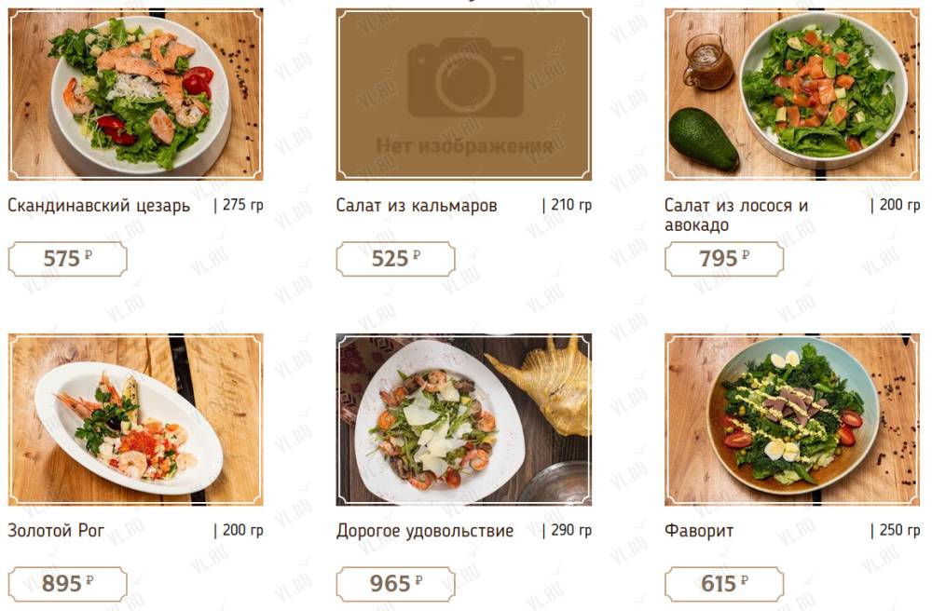932x611 pixels.
Task: Open the Скандинавский цезарь title link
Action: click(x=99, y=206)
